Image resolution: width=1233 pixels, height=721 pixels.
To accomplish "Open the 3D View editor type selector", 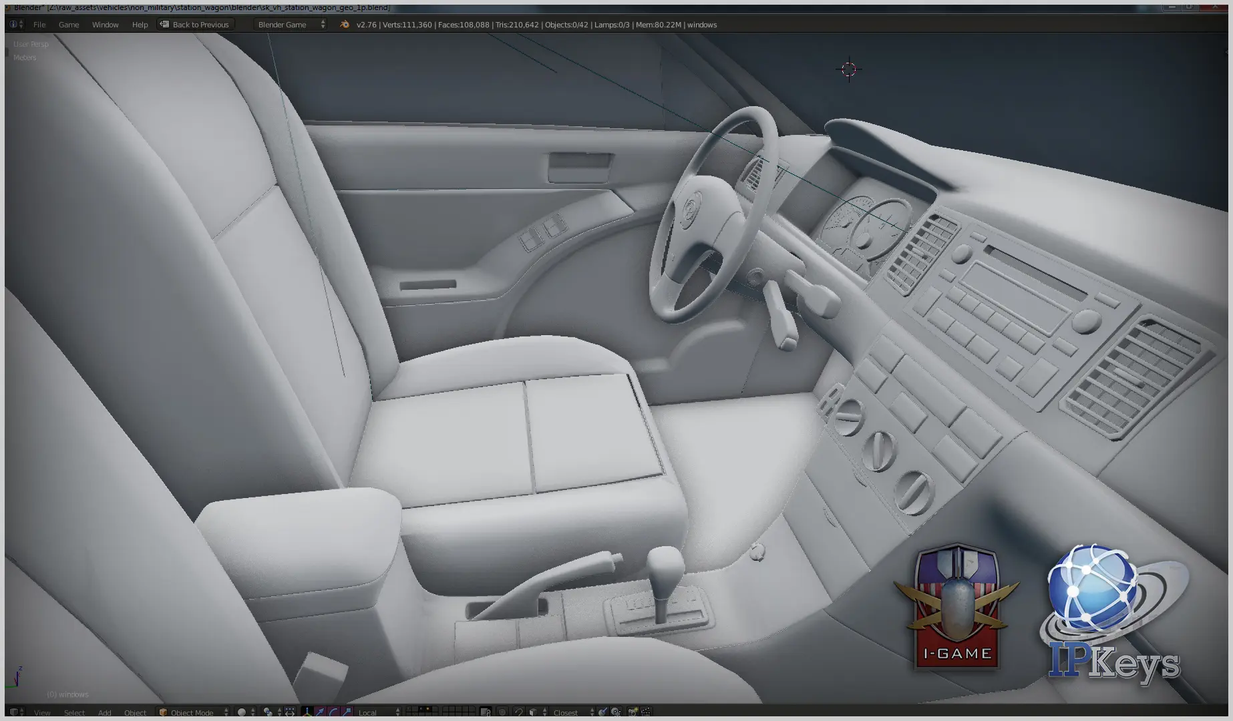I will (x=15, y=712).
